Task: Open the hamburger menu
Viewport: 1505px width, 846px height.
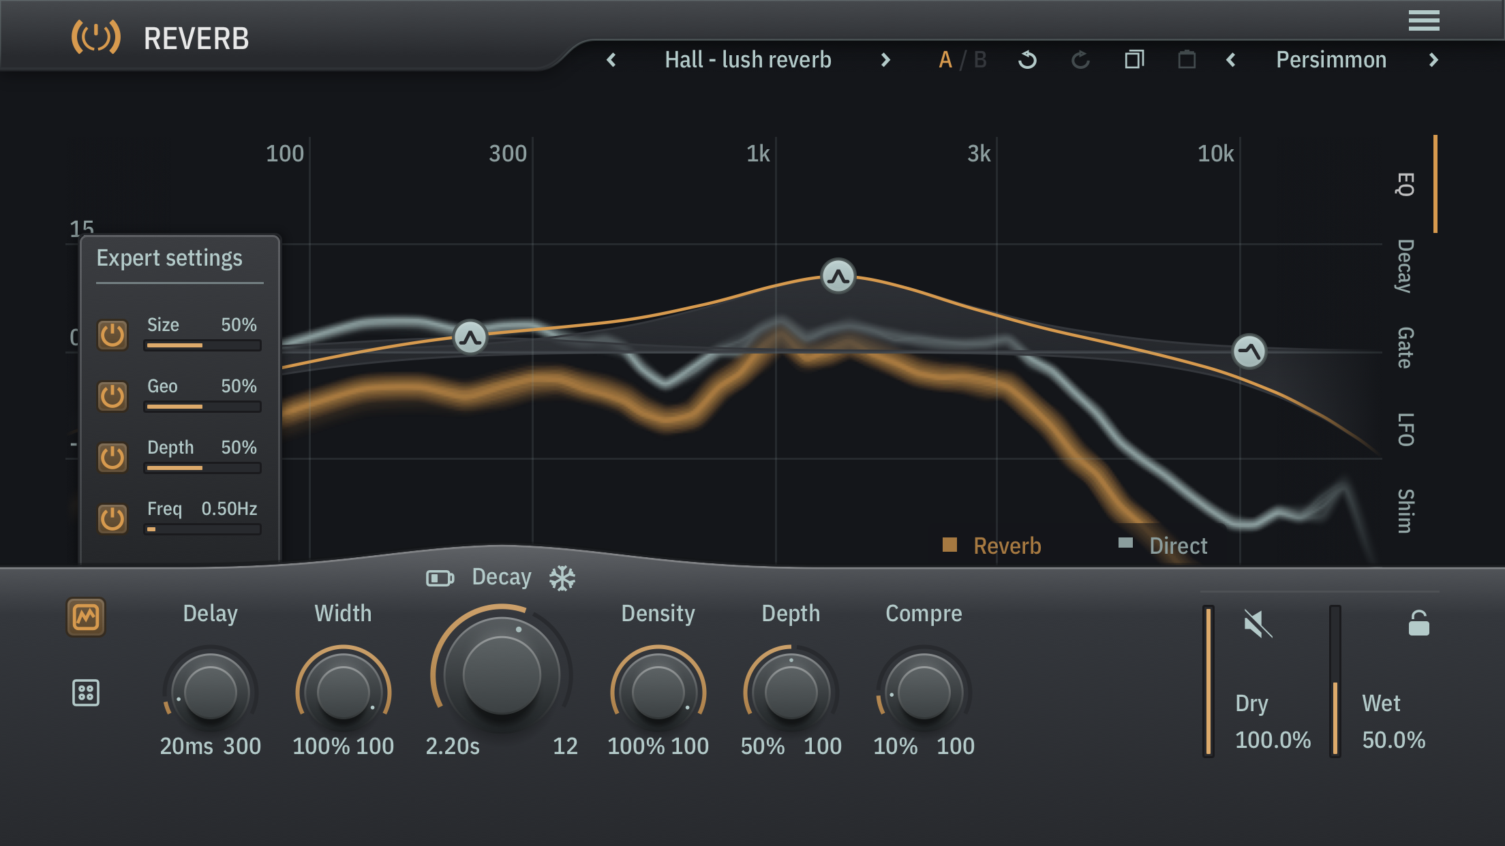Action: [1424, 20]
